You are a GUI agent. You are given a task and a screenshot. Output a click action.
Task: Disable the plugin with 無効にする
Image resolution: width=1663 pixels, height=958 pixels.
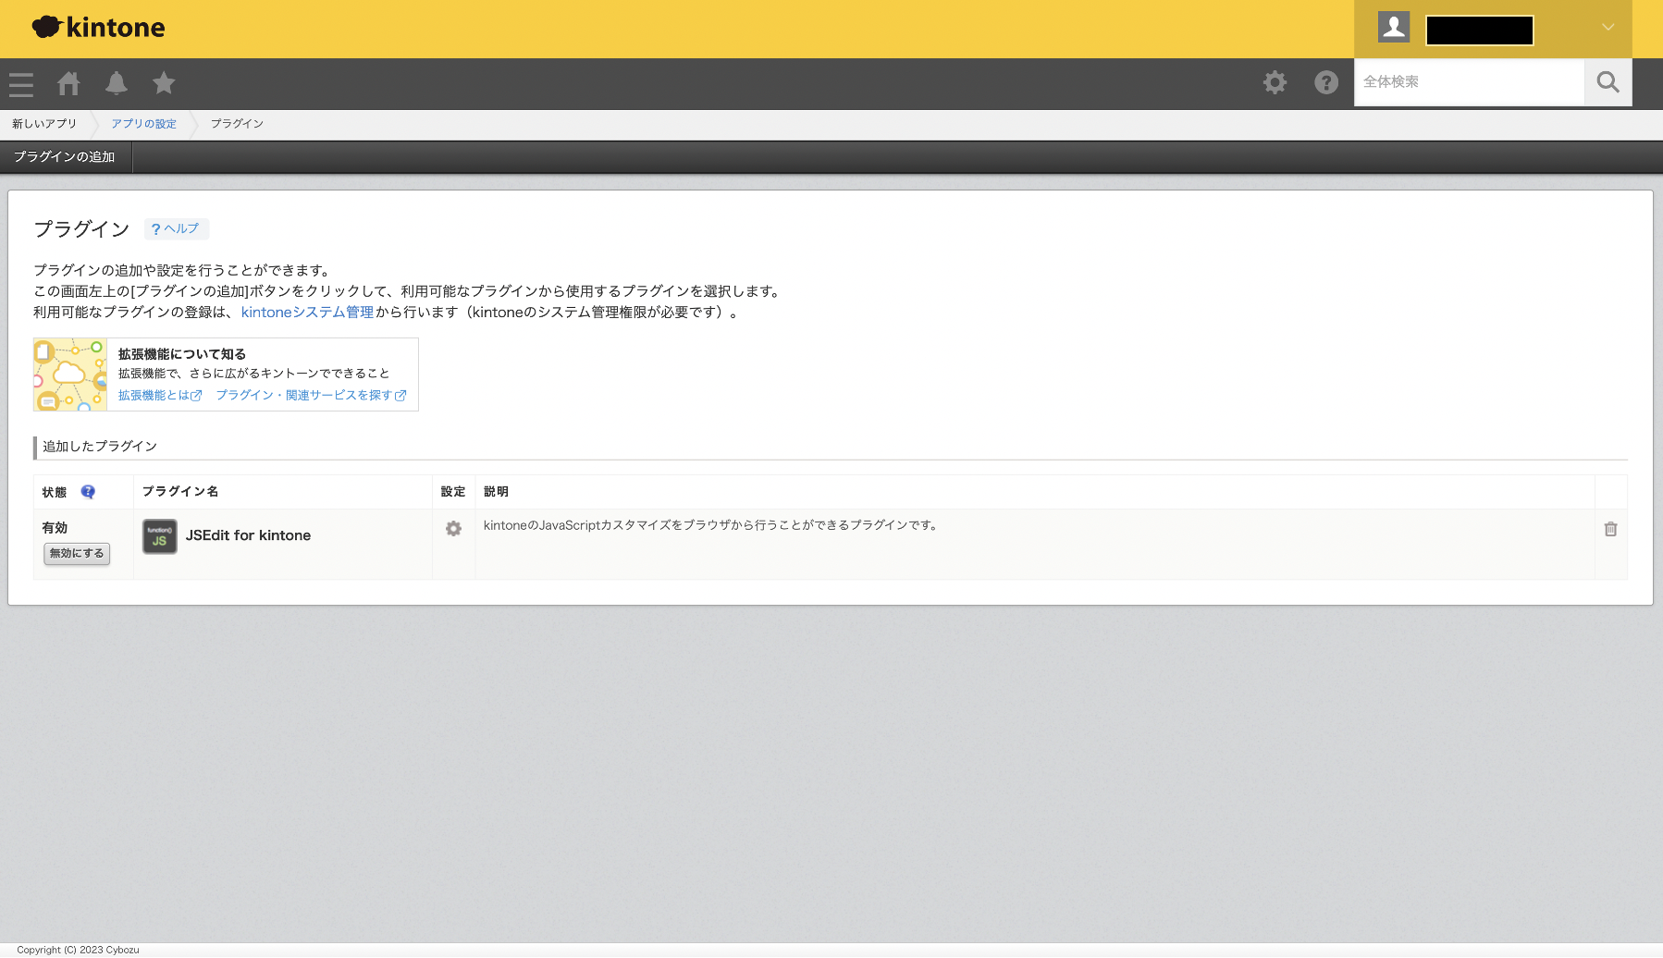click(x=76, y=554)
